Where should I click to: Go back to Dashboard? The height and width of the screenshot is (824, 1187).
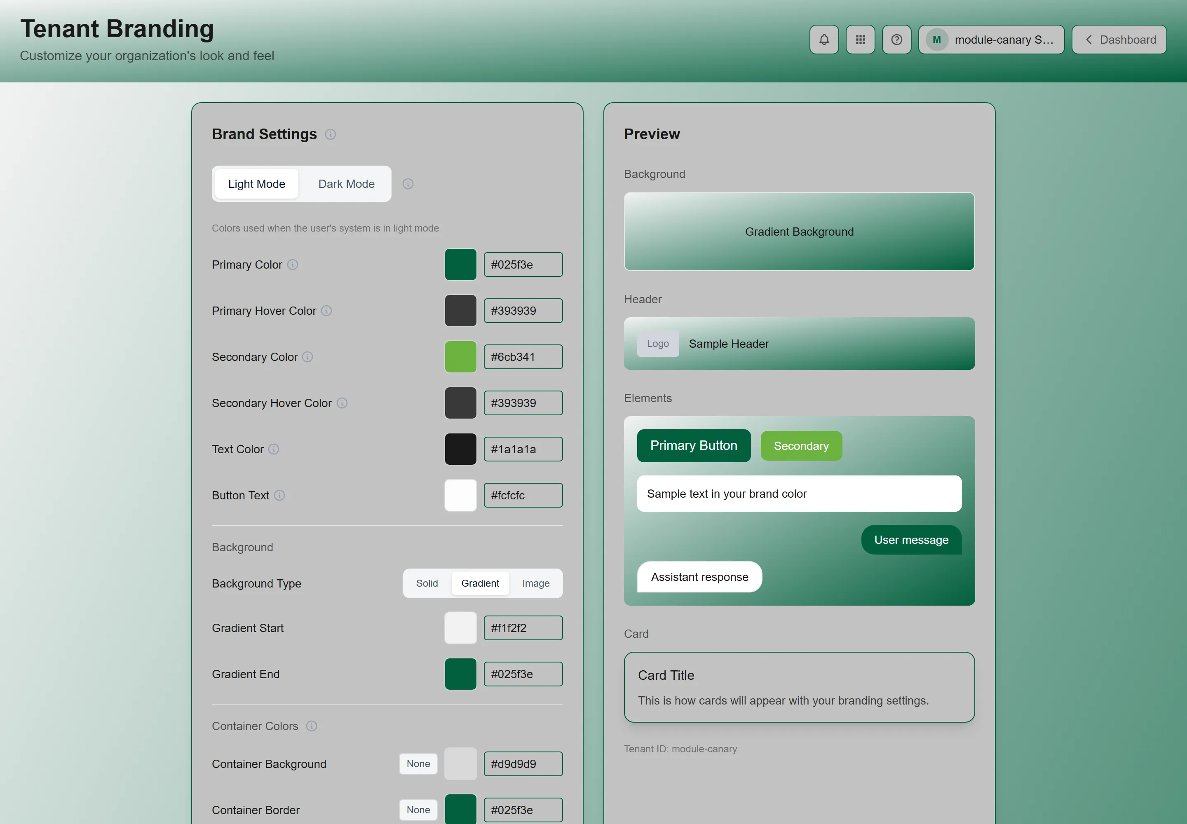(x=1119, y=40)
